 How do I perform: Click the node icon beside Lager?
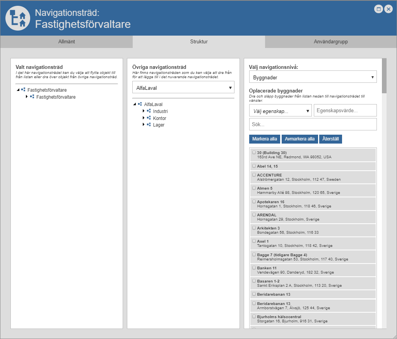[x=149, y=125]
